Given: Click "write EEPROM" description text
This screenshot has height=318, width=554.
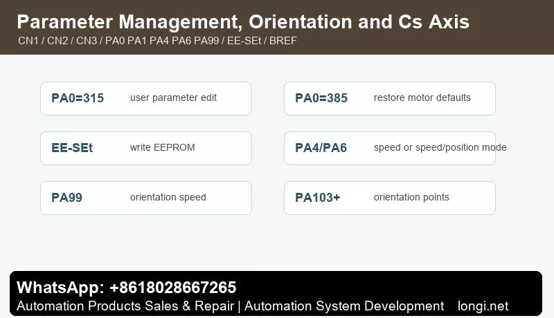Looking at the screenshot, I should pos(163,147).
